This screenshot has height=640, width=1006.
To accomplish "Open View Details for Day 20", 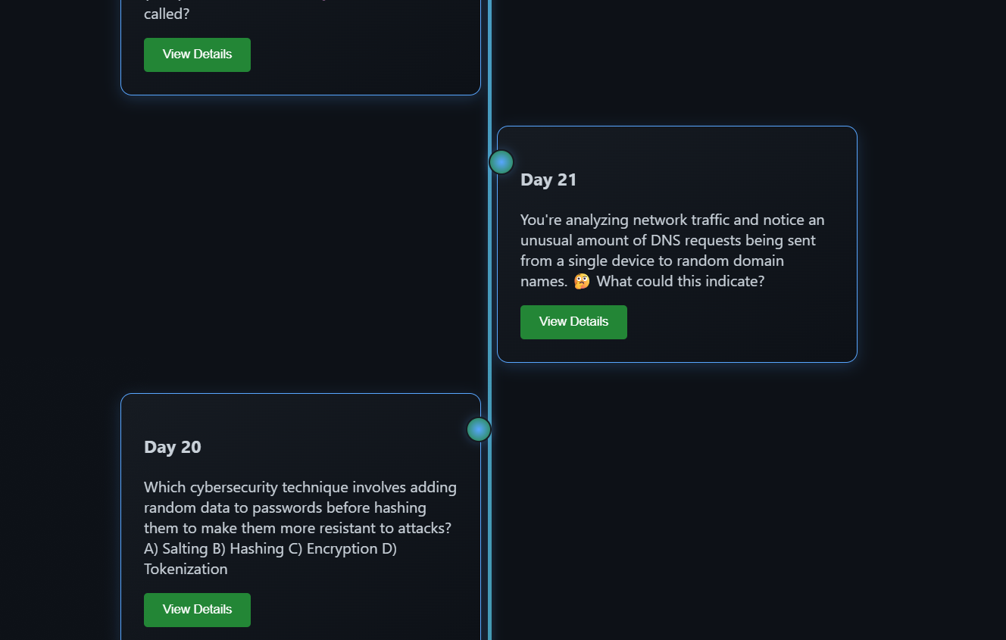I will (x=197, y=610).
